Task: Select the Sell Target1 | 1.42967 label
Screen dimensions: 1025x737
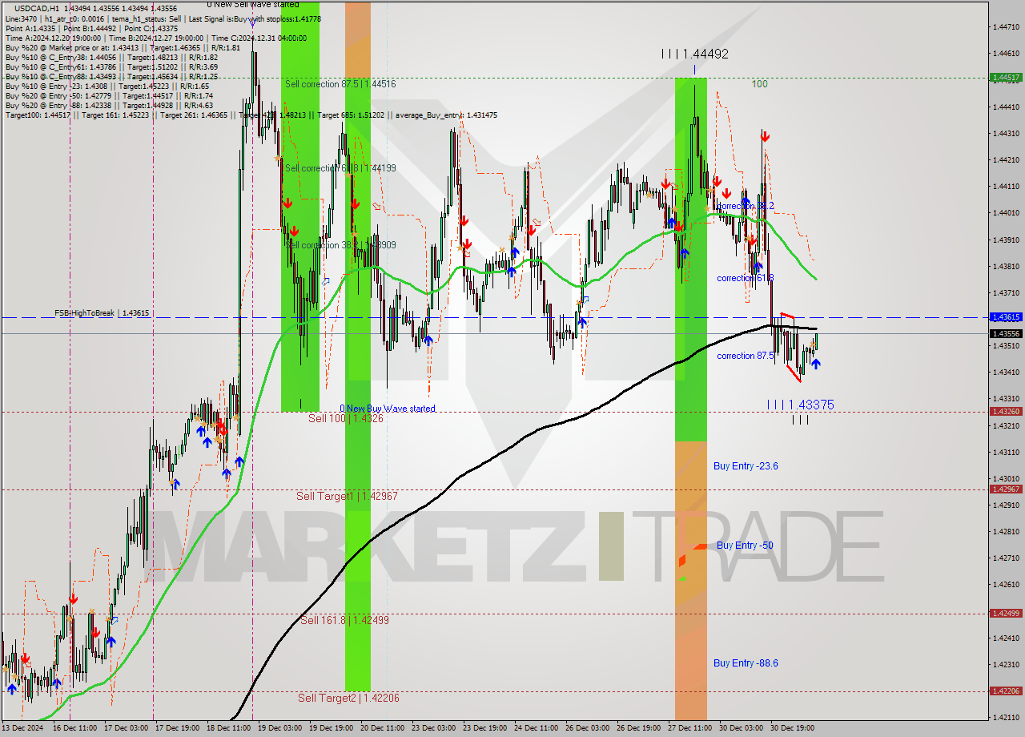Action: 347,497
